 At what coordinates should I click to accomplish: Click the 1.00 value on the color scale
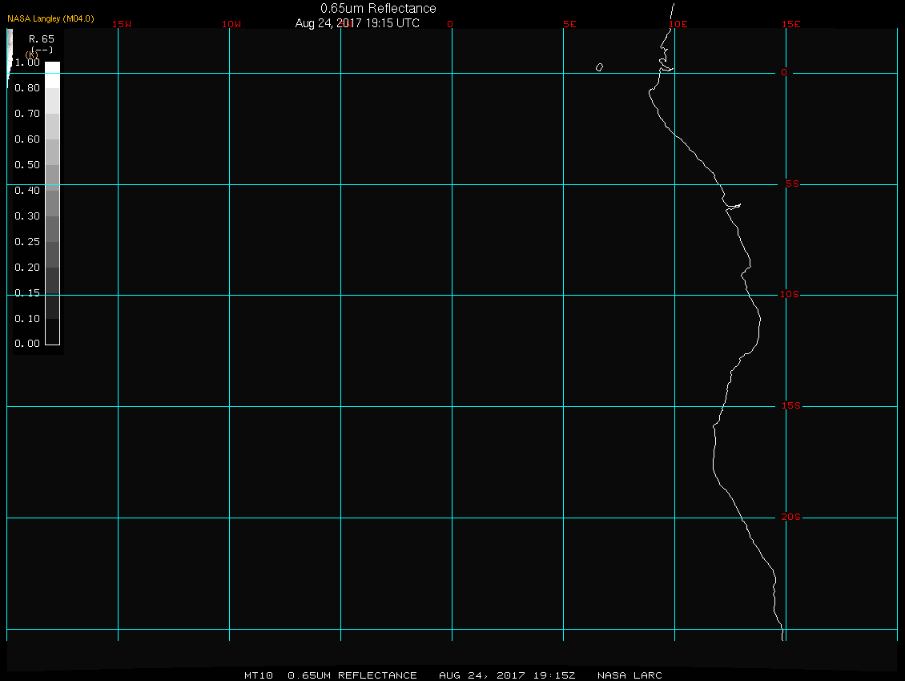[x=27, y=62]
